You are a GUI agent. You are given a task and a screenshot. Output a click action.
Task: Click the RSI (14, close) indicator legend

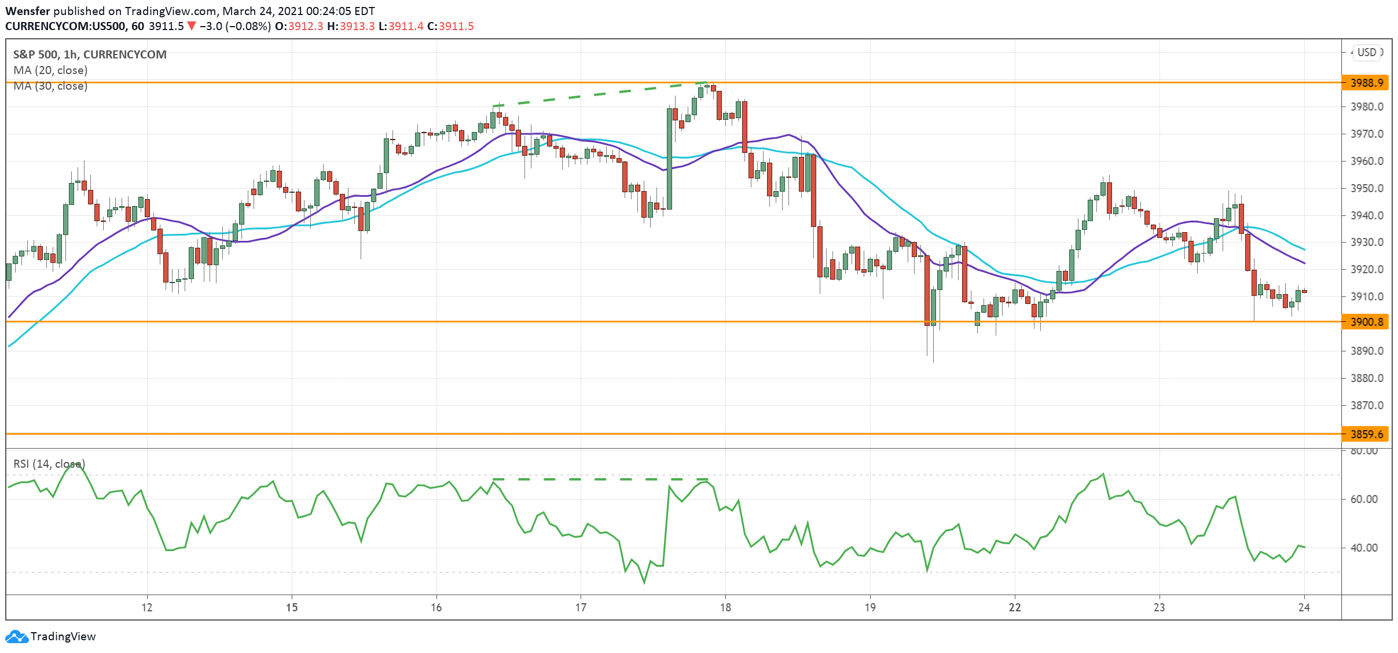point(49,464)
